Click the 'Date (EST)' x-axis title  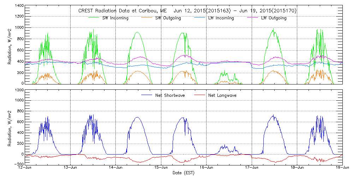tap(184, 173)
